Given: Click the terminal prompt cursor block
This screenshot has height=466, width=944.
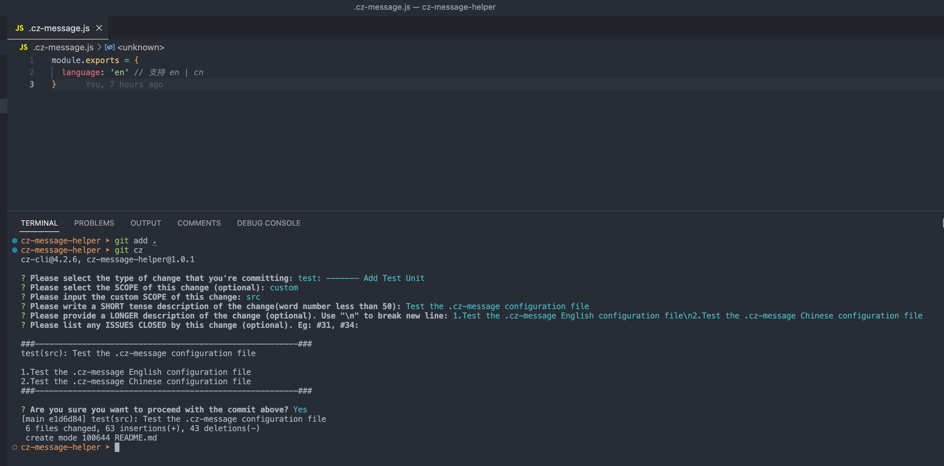Looking at the screenshot, I should 117,447.
